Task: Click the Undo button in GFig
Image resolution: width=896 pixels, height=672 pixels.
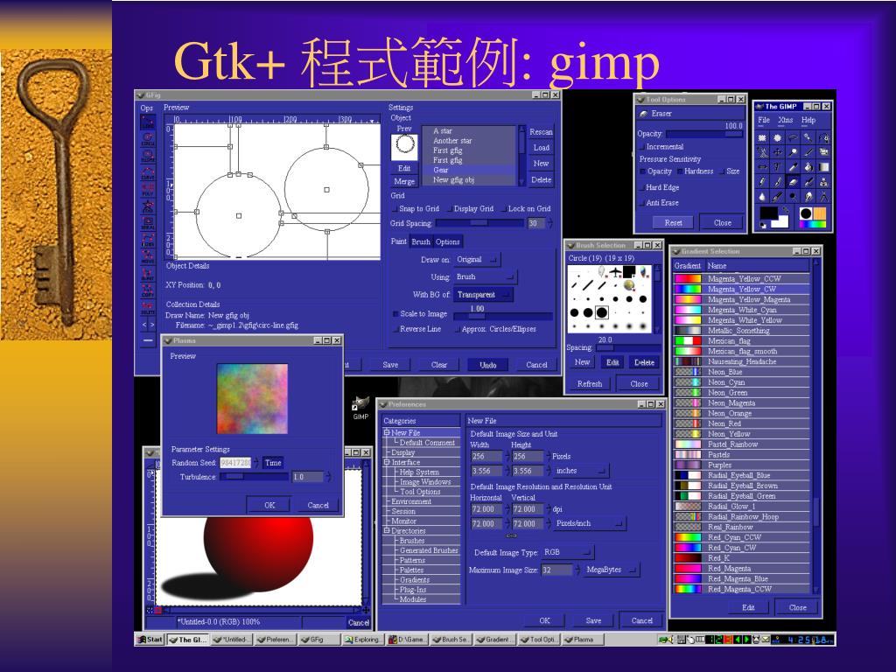Action: (488, 365)
